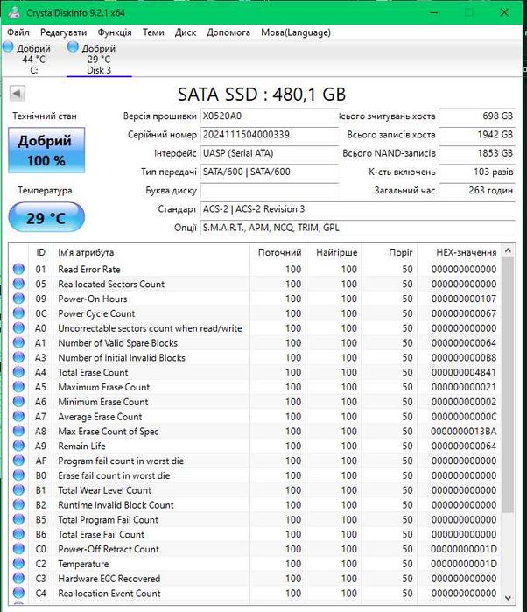Click status icon for Number of Valid Spare Blocks
The image size is (527, 612).
pyautogui.click(x=18, y=342)
